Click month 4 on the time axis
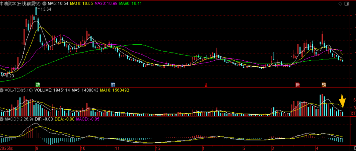 pyautogui.click(x=317, y=149)
